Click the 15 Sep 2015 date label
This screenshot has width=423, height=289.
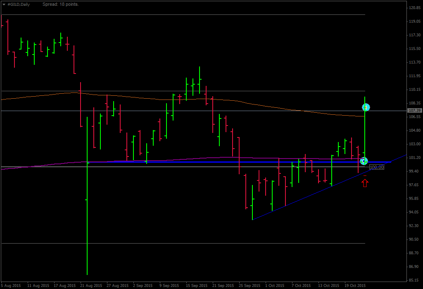click(197, 286)
